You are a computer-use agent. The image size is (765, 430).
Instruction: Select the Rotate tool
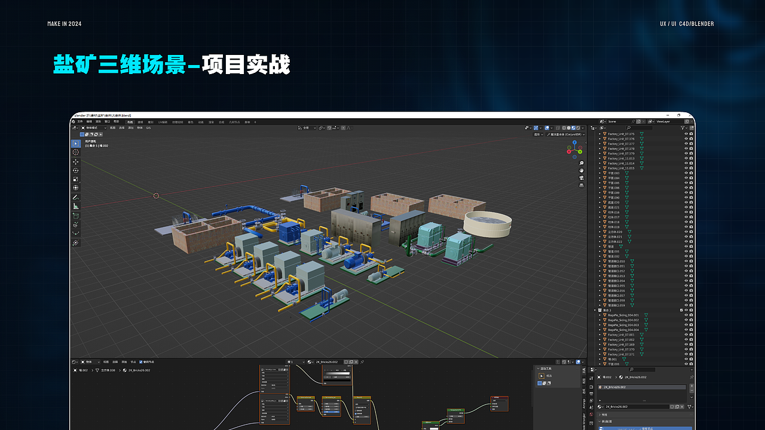pyautogui.click(x=76, y=170)
